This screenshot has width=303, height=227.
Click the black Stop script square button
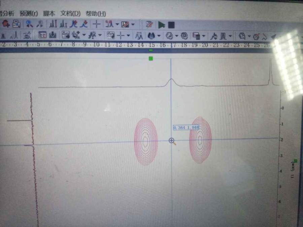(x=171, y=25)
